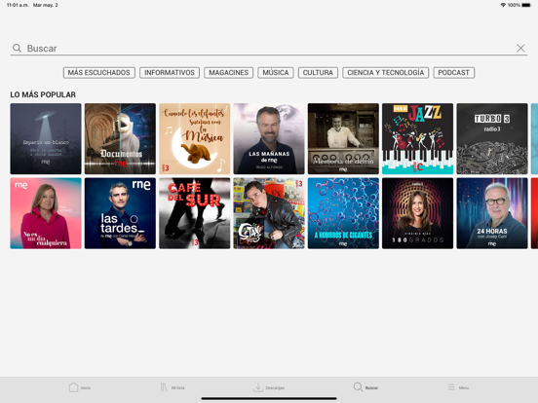Viewport: 538px width, 403px height.
Task: Open the Mi lista tab
Action: (x=173, y=387)
